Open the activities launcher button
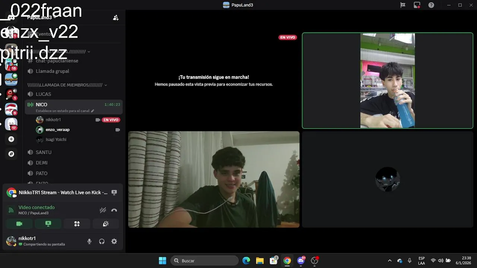Viewport: 477px width, 268px height. pos(77,224)
